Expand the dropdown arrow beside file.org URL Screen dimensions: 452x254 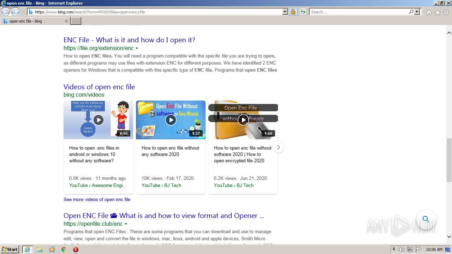point(137,48)
